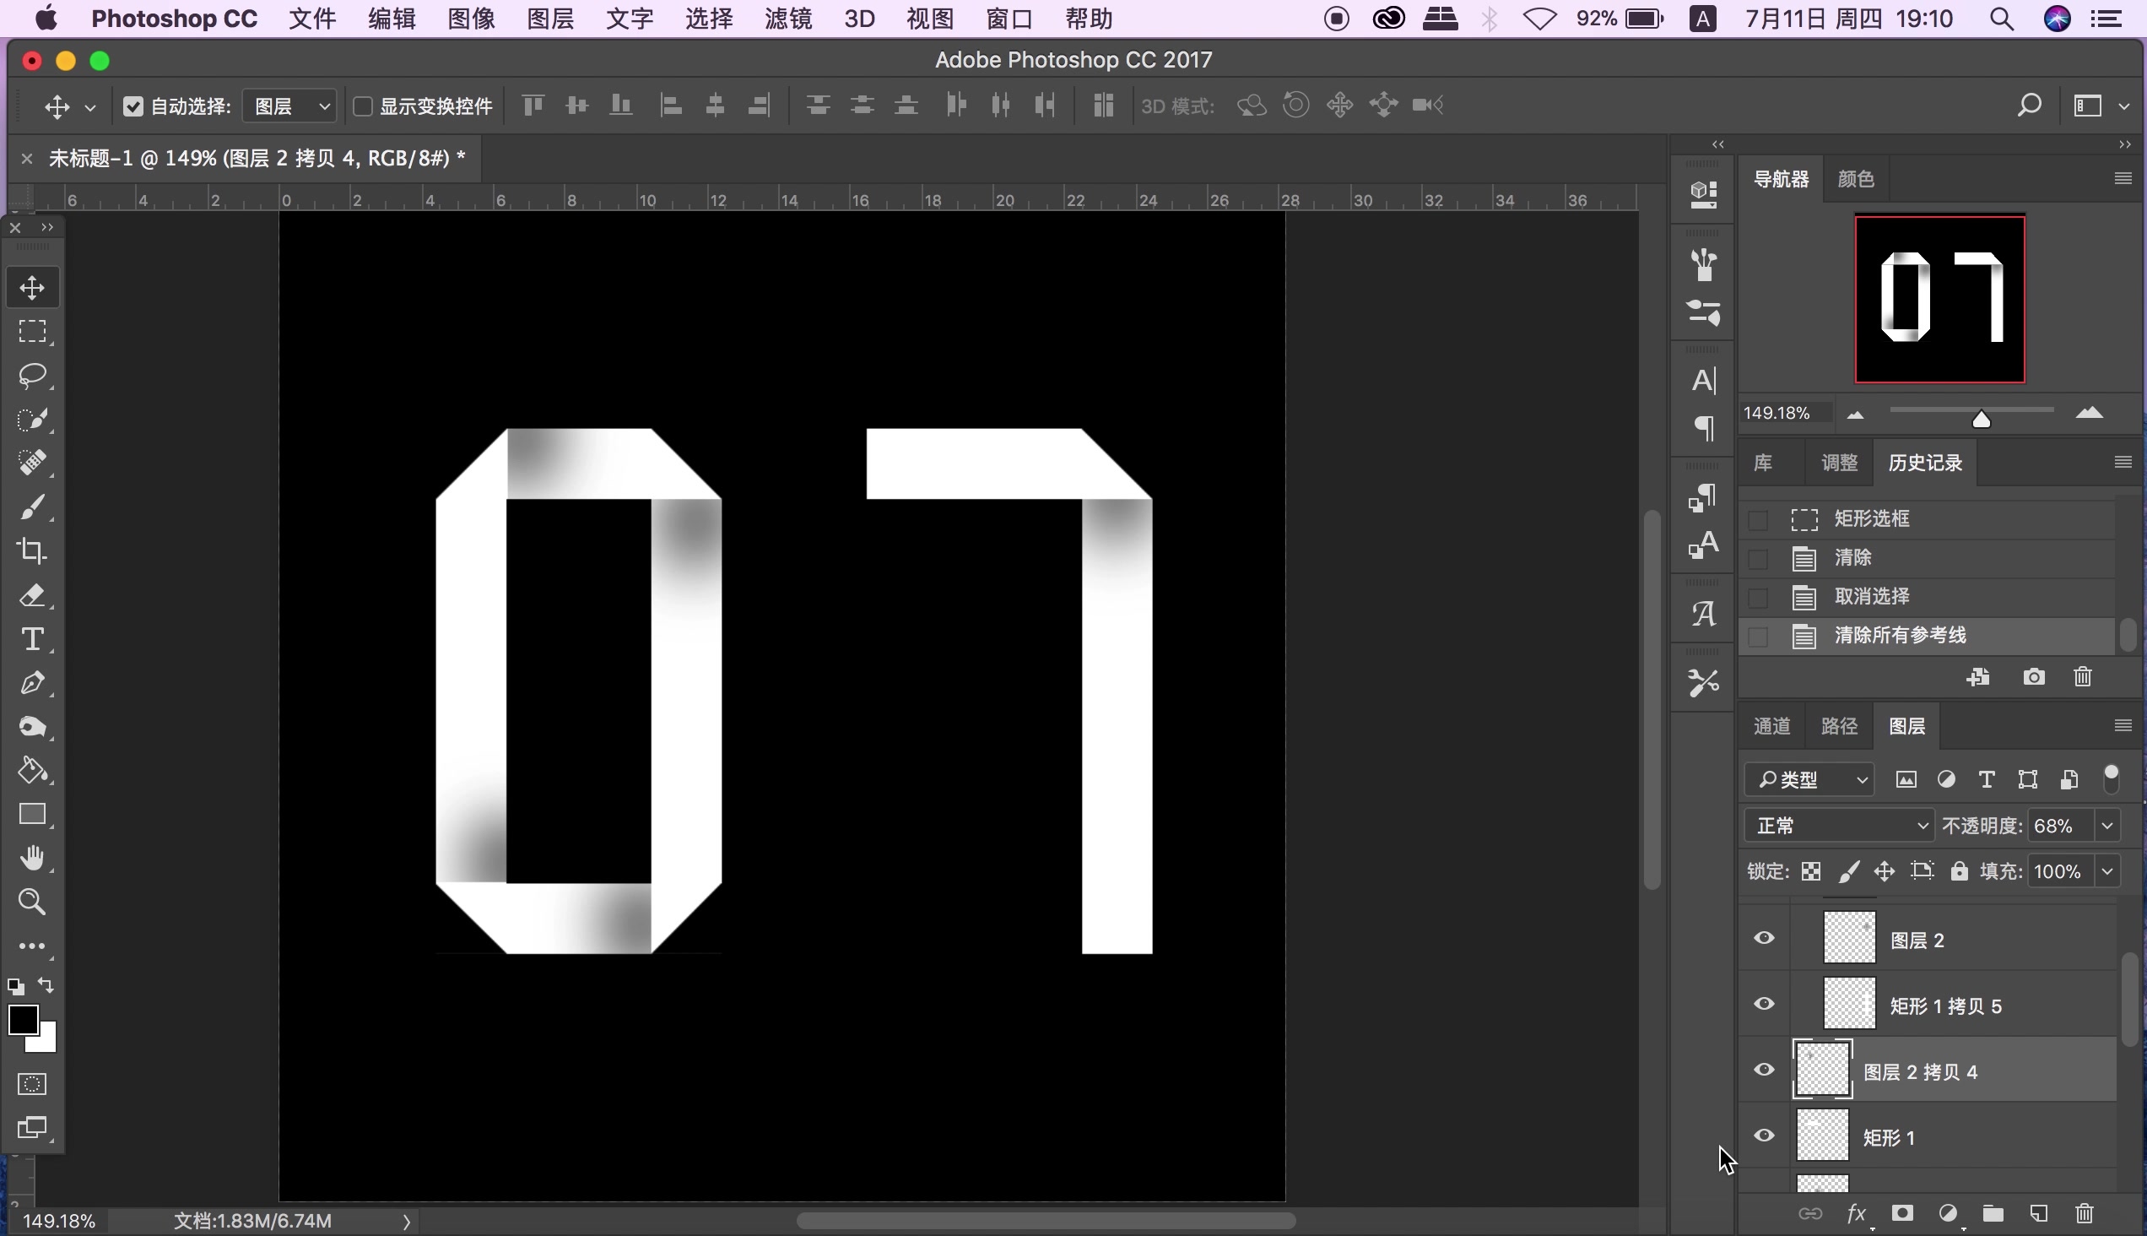Click the black foreground color swatch
This screenshot has width=2147, height=1236.
coord(23,1020)
